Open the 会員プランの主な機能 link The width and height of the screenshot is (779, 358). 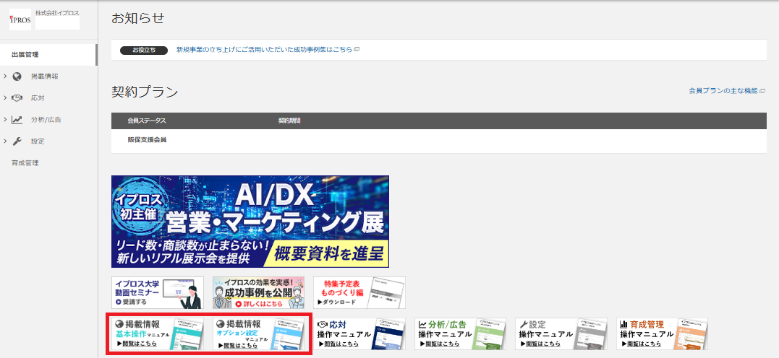[723, 91]
